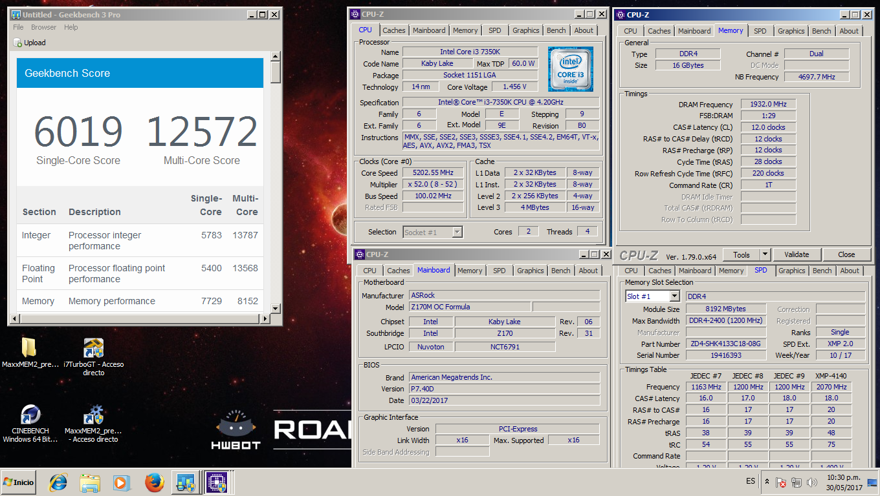Show hidden tray icons arrow
The width and height of the screenshot is (880, 496).
pos(767,482)
